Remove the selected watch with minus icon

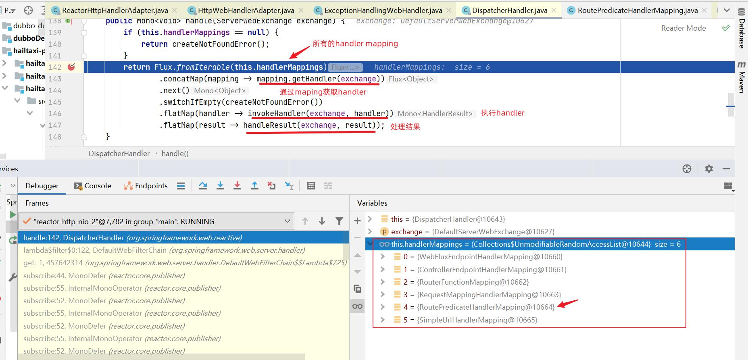[x=357, y=237]
